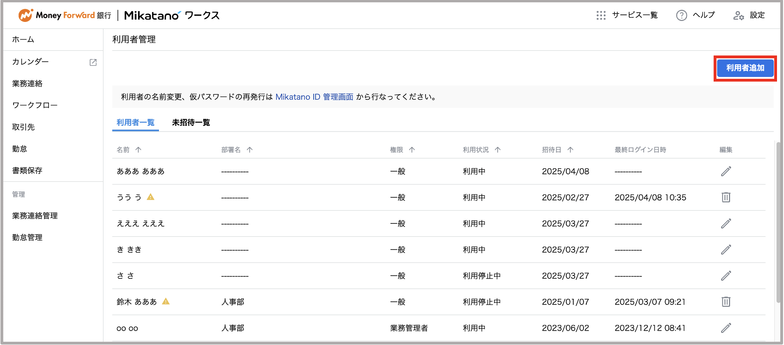Click the vertical scrollbar of user list
The height and width of the screenshot is (345, 784).
point(778,223)
